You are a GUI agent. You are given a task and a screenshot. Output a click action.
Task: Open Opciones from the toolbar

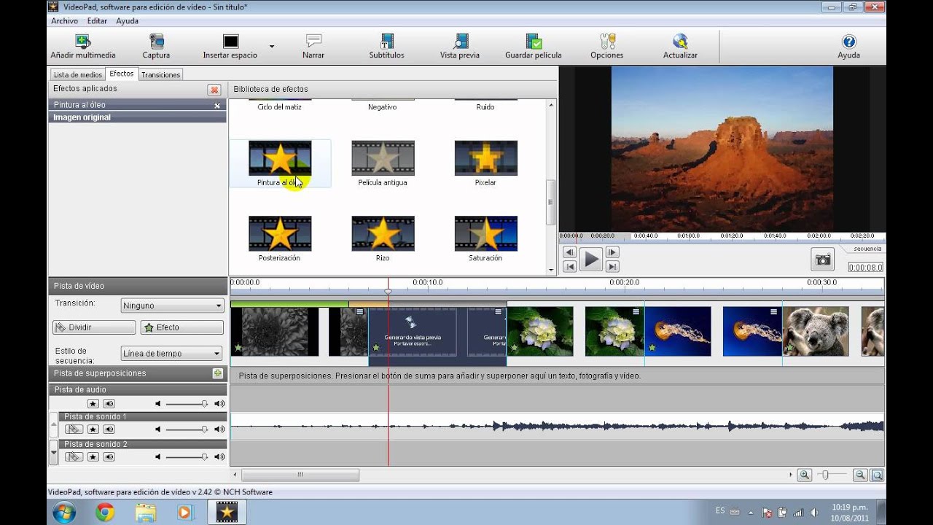(x=607, y=42)
